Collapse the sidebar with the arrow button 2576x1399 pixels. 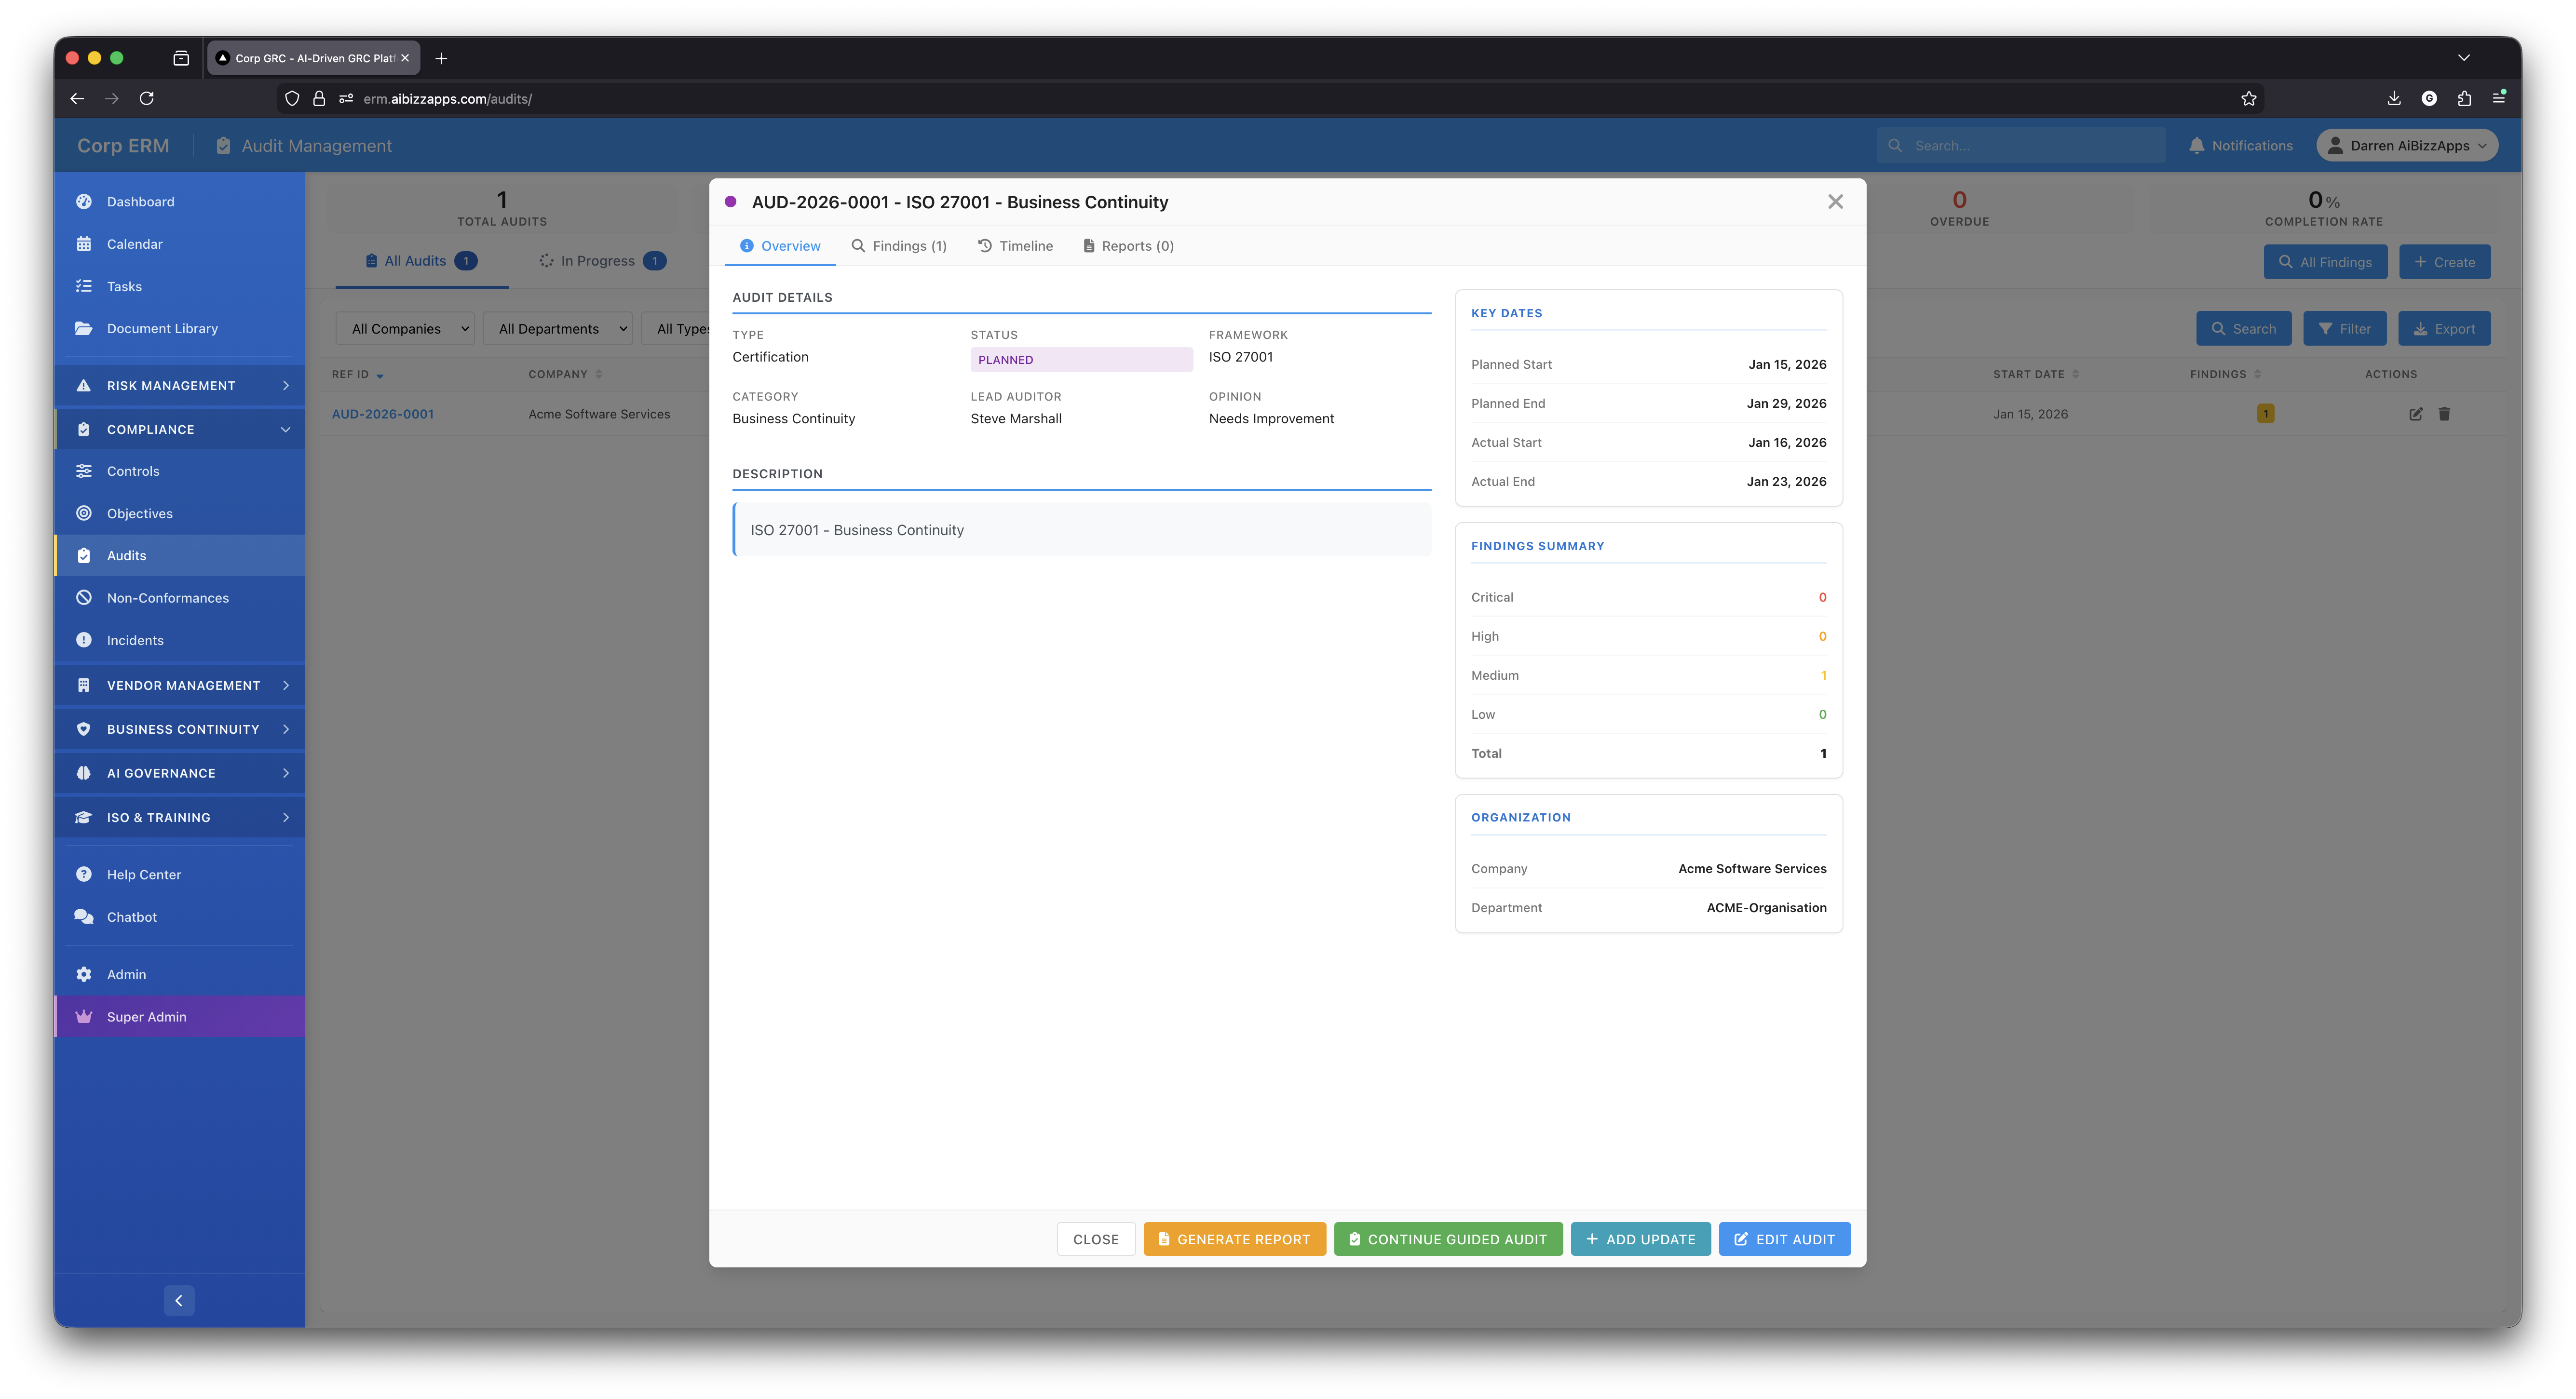tap(179, 1300)
